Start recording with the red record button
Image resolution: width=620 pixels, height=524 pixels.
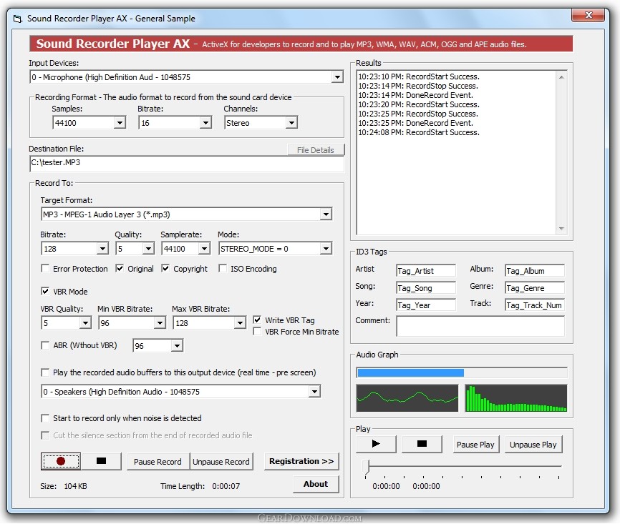(x=61, y=461)
